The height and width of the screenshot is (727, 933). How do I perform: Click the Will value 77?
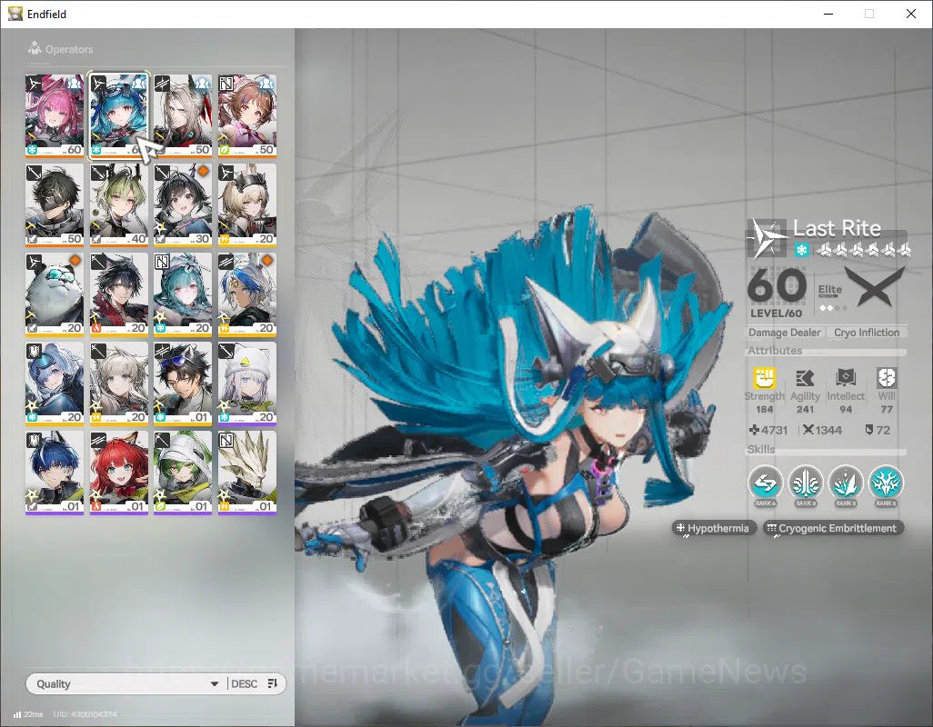(x=887, y=409)
